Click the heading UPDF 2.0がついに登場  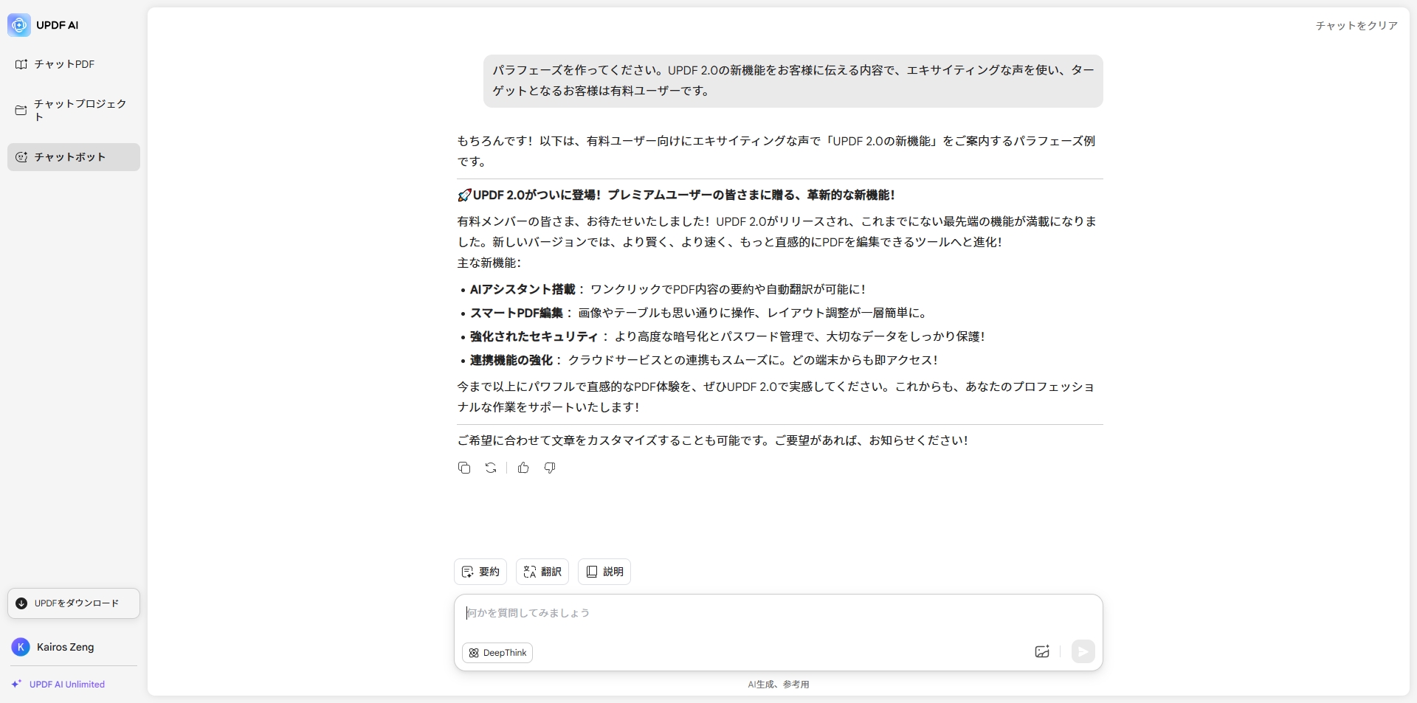(x=676, y=195)
